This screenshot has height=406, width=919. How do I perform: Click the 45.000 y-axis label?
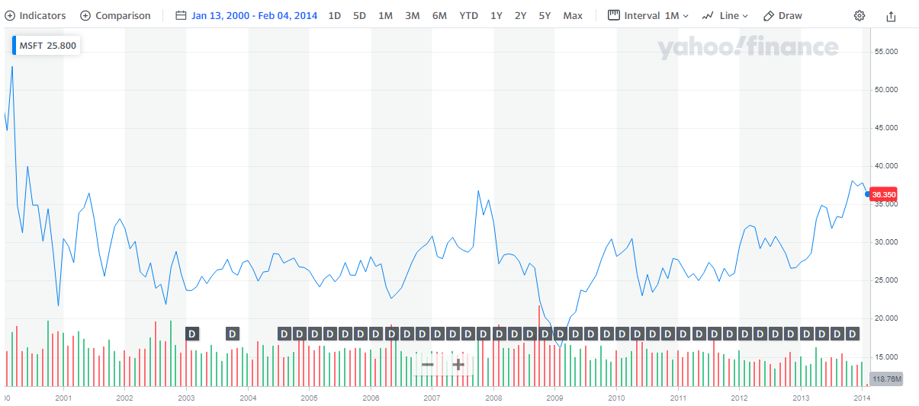(886, 128)
